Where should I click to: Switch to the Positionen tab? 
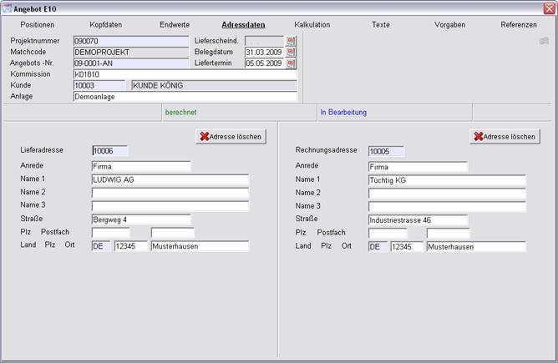(38, 25)
